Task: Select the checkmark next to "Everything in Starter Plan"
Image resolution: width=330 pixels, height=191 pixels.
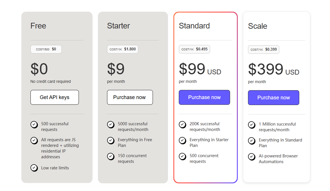Action: (182, 141)
